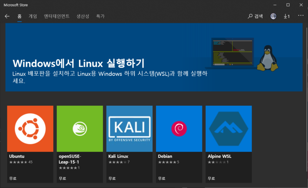This screenshot has width=308, height=188.
Task: Click the Tux penguin banner image
Action: pos(268,58)
